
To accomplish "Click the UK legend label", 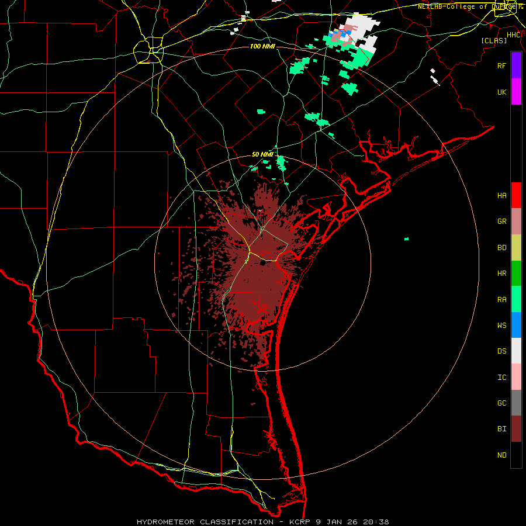I will (x=501, y=92).
